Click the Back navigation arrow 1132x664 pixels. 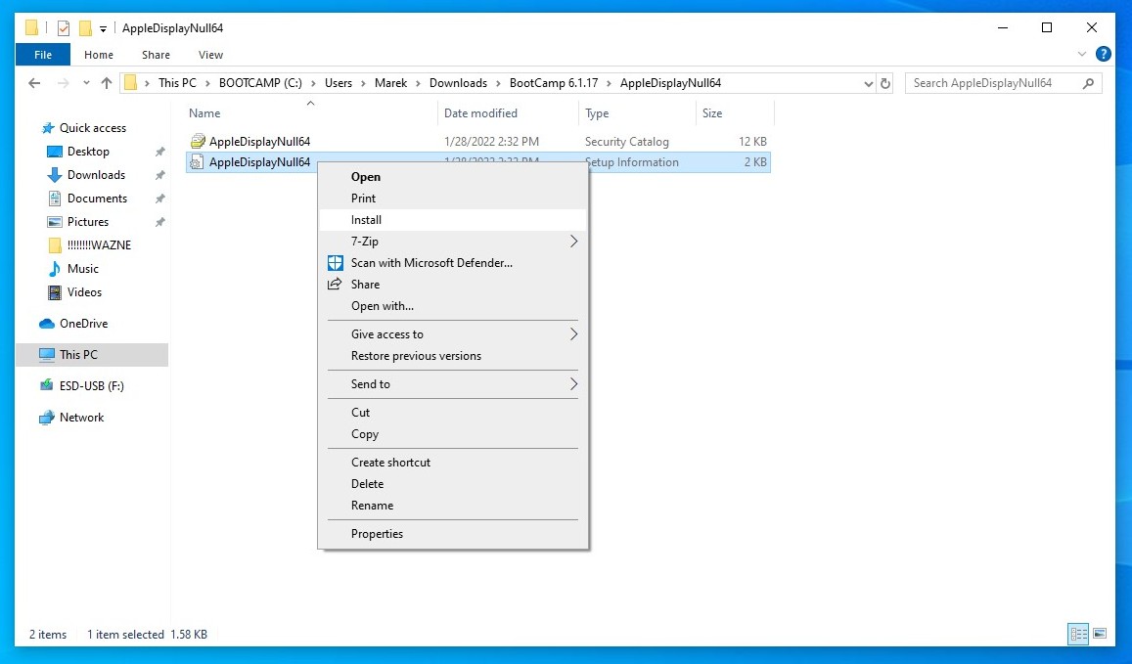coord(34,83)
